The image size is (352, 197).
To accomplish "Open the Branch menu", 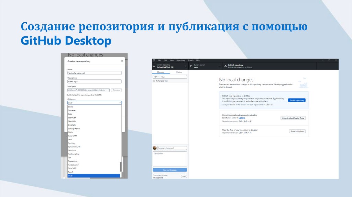I will [190, 60].
